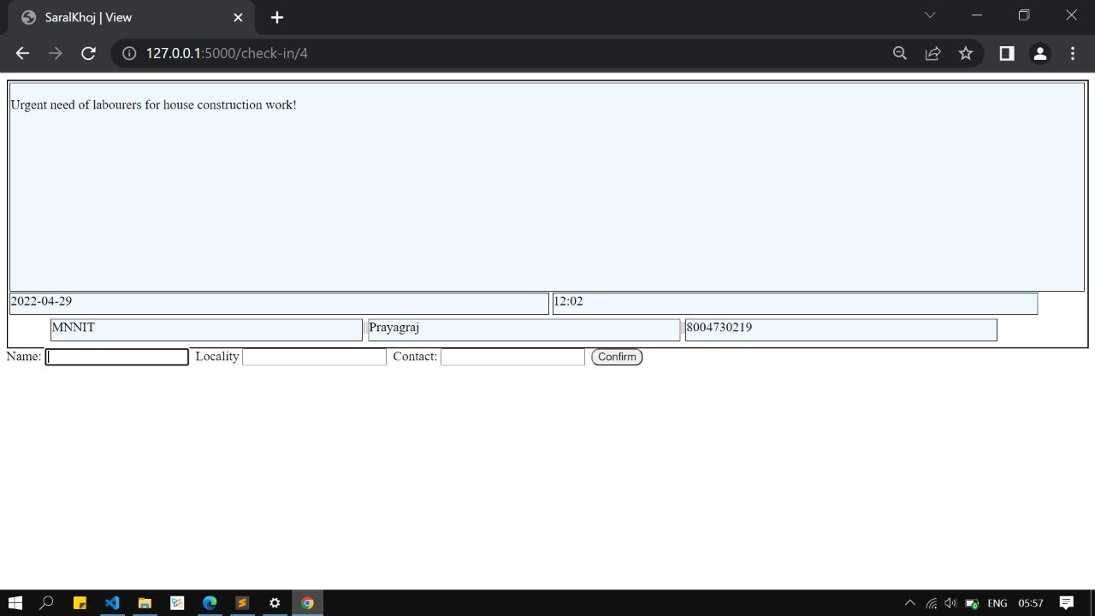Open the Chrome three-dot menu
The image size is (1095, 616).
click(x=1073, y=53)
